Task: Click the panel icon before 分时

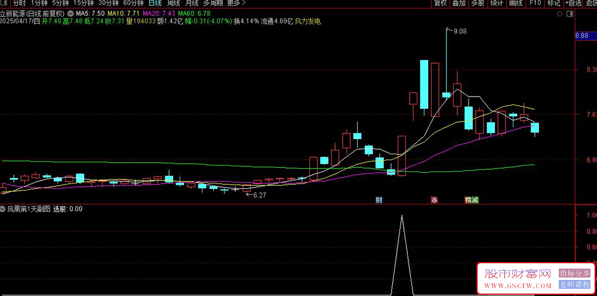Action: (x=4, y=3)
